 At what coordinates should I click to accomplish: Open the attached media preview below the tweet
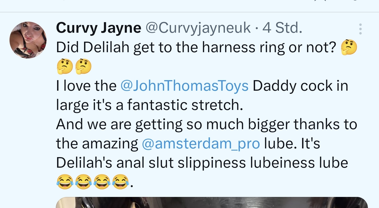coord(211,202)
